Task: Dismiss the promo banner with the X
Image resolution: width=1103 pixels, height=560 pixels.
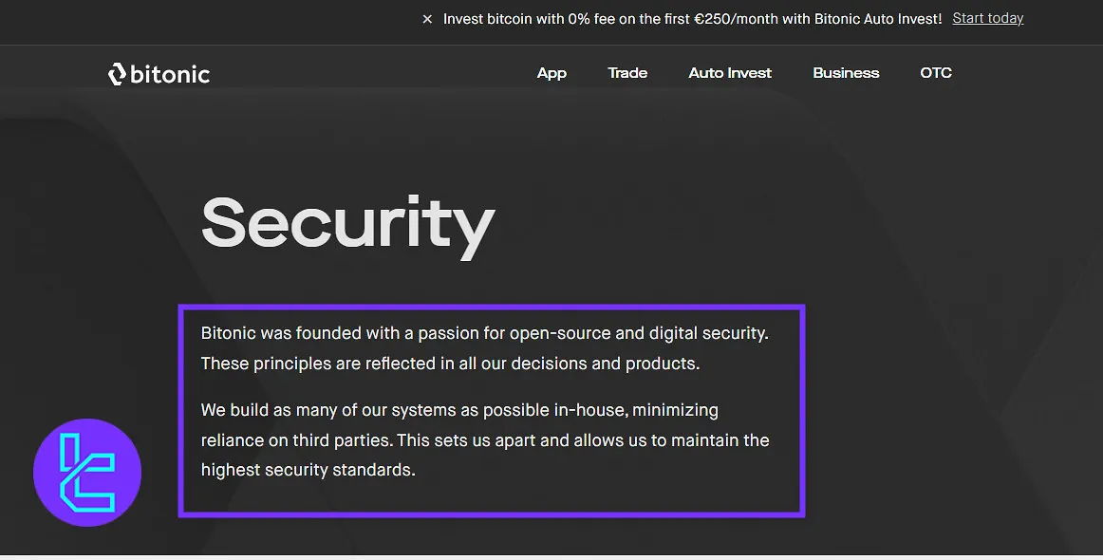Action: [x=427, y=19]
